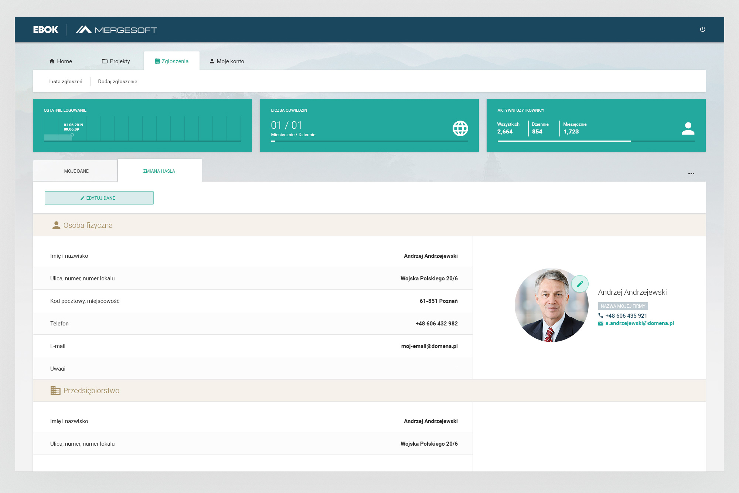The height and width of the screenshot is (493, 739).
Task: Select the Zgłoszenia tab
Action: click(x=171, y=61)
